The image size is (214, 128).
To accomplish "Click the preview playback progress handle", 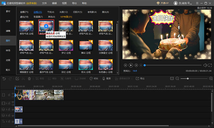I will (145, 65).
